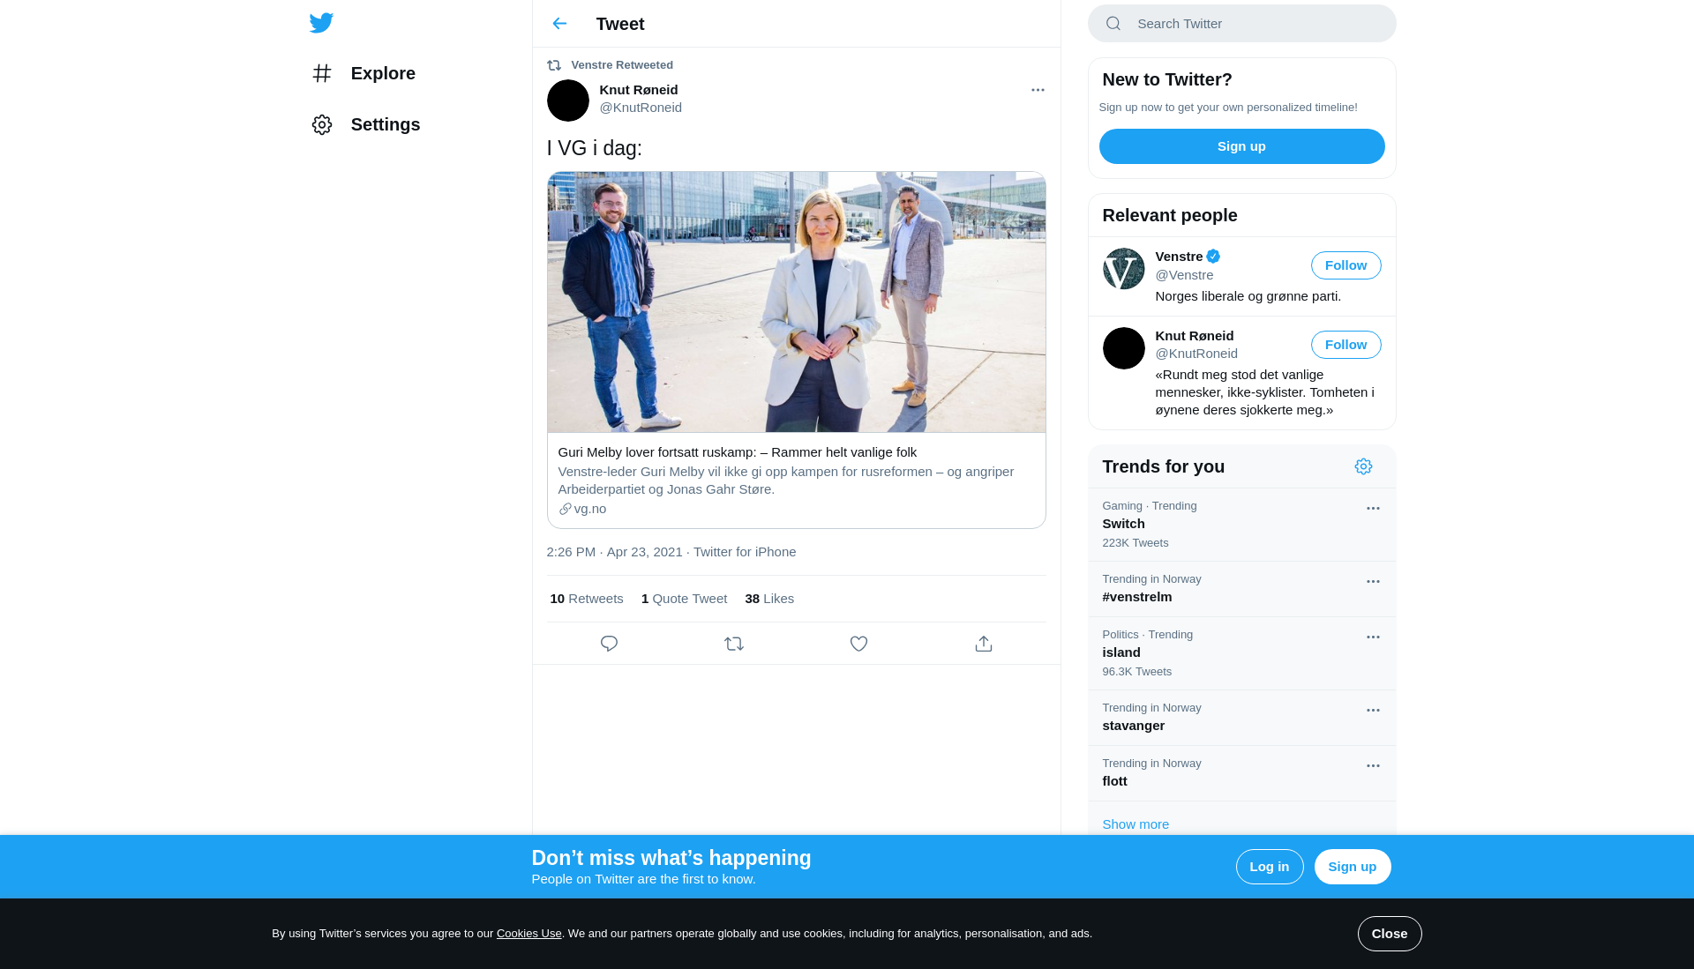Viewport: 1694px width, 969px height.
Task: Click the Twitter bird logo
Action: [x=321, y=23]
